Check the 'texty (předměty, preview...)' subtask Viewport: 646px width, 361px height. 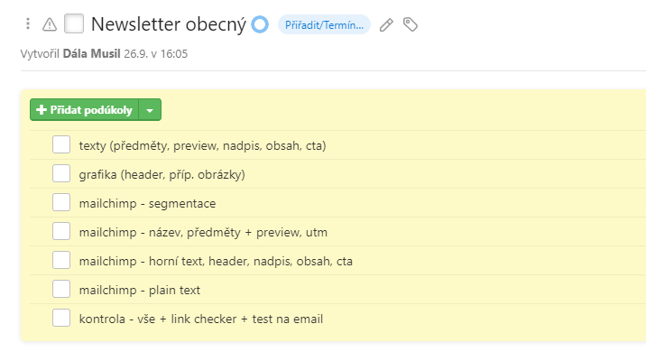[61, 145]
